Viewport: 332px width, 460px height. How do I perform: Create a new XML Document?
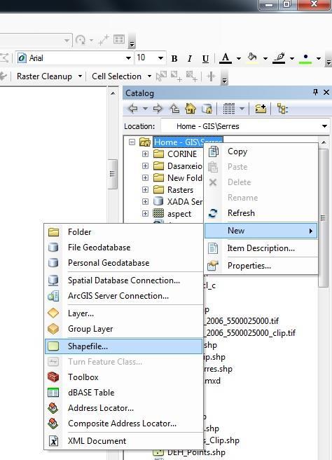[124, 441]
